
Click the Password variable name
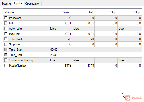click(15, 18)
